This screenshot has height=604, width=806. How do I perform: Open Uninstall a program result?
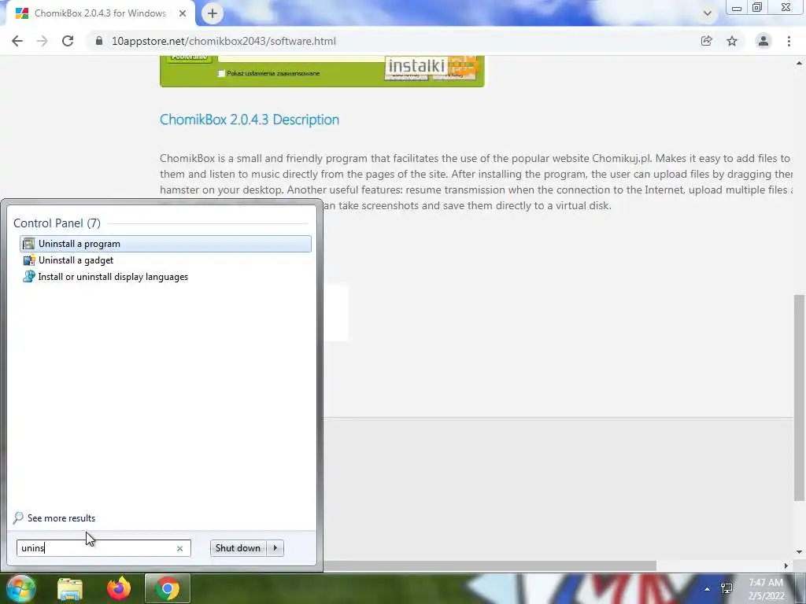(x=165, y=244)
